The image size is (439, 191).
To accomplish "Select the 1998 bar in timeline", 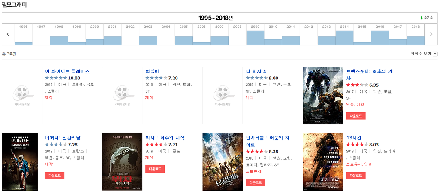I will pos(59,41).
